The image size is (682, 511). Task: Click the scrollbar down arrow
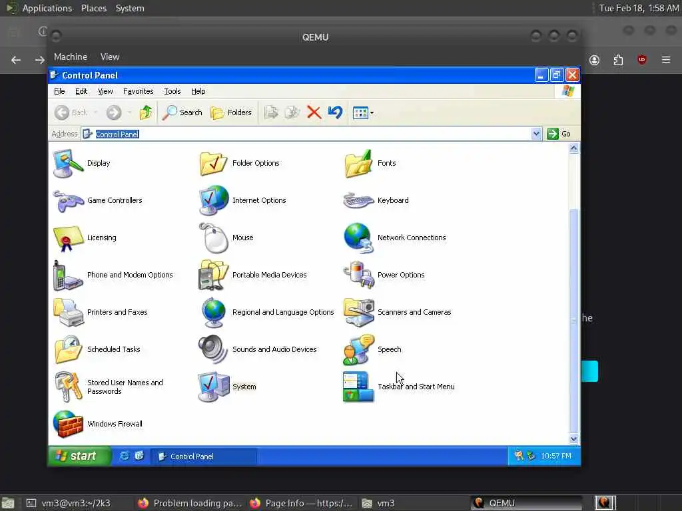[x=573, y=439]
